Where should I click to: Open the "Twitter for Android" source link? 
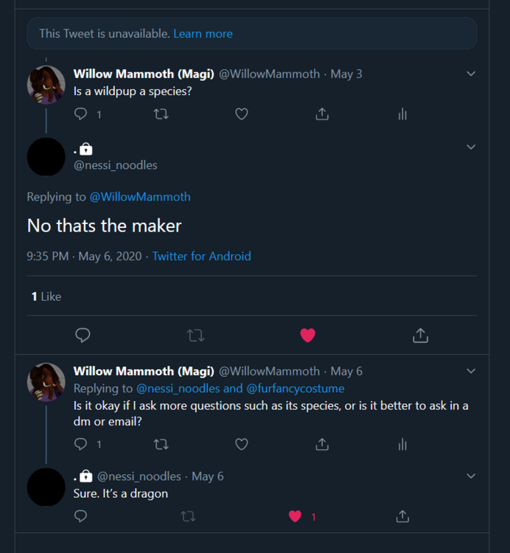click(201, 257)
